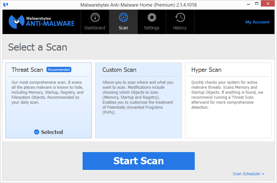Click the Malwarebytes Anti-Malware logo
Viewport: 277px width, 183px height.
pos(41,22)
